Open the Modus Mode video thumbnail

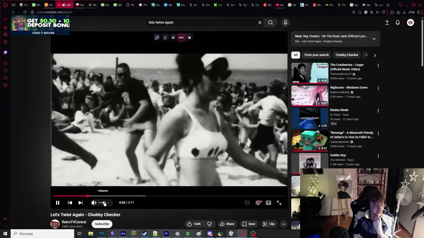[310, 118]
